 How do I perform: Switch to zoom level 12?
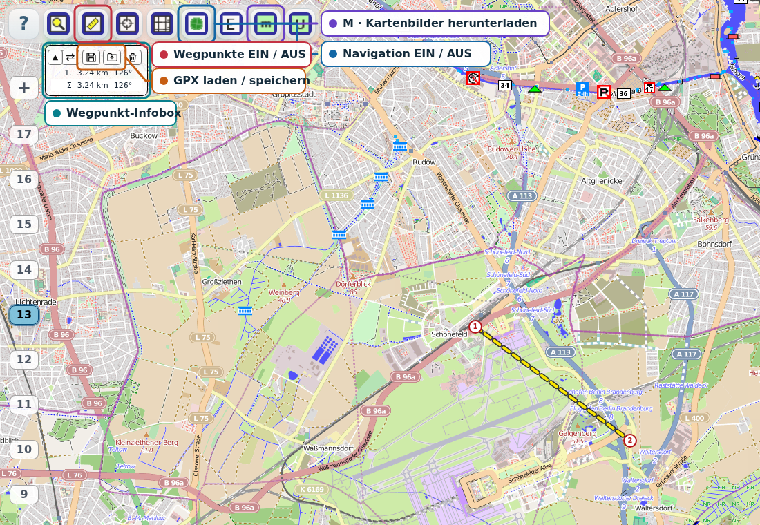click(x=23, y=359)
